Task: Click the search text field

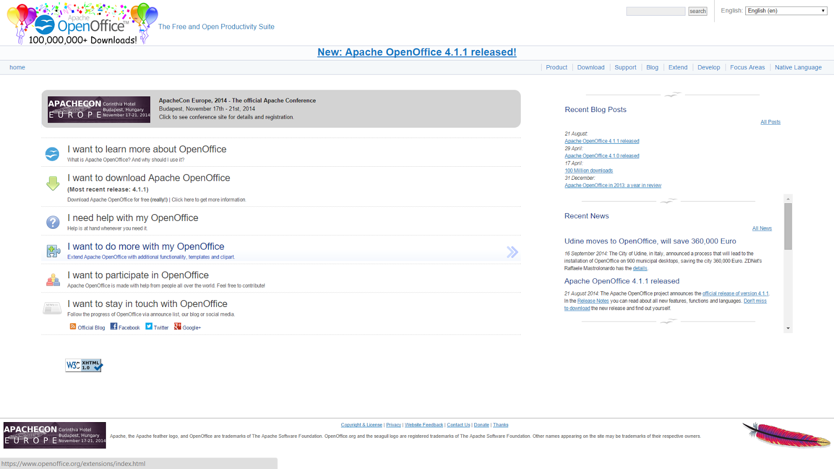Action: click(x=656, y=11)
